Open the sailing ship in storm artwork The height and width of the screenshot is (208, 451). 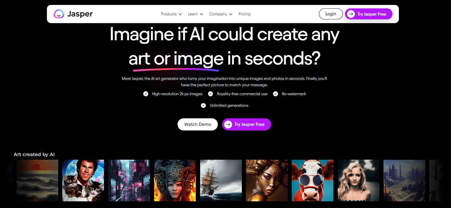tap(221, 181)
